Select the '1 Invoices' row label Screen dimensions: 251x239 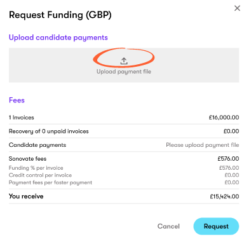pyautogui.click(x=22, y=118)
